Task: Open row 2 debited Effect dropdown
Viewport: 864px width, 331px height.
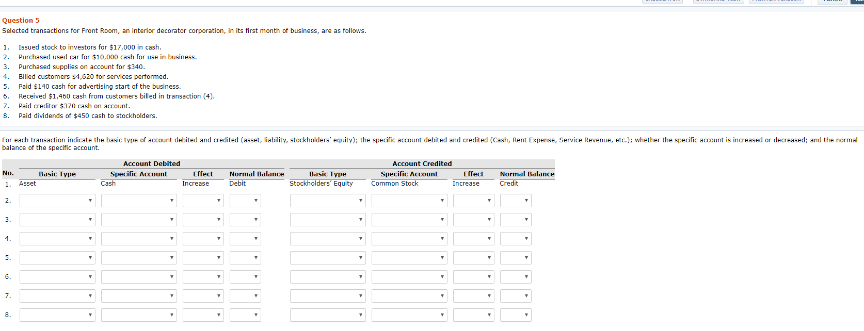Action: (x=203, y=201)
